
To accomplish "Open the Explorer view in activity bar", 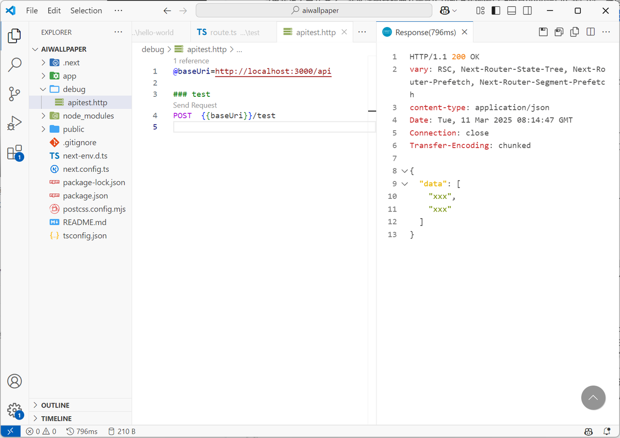I will point(15,35).
